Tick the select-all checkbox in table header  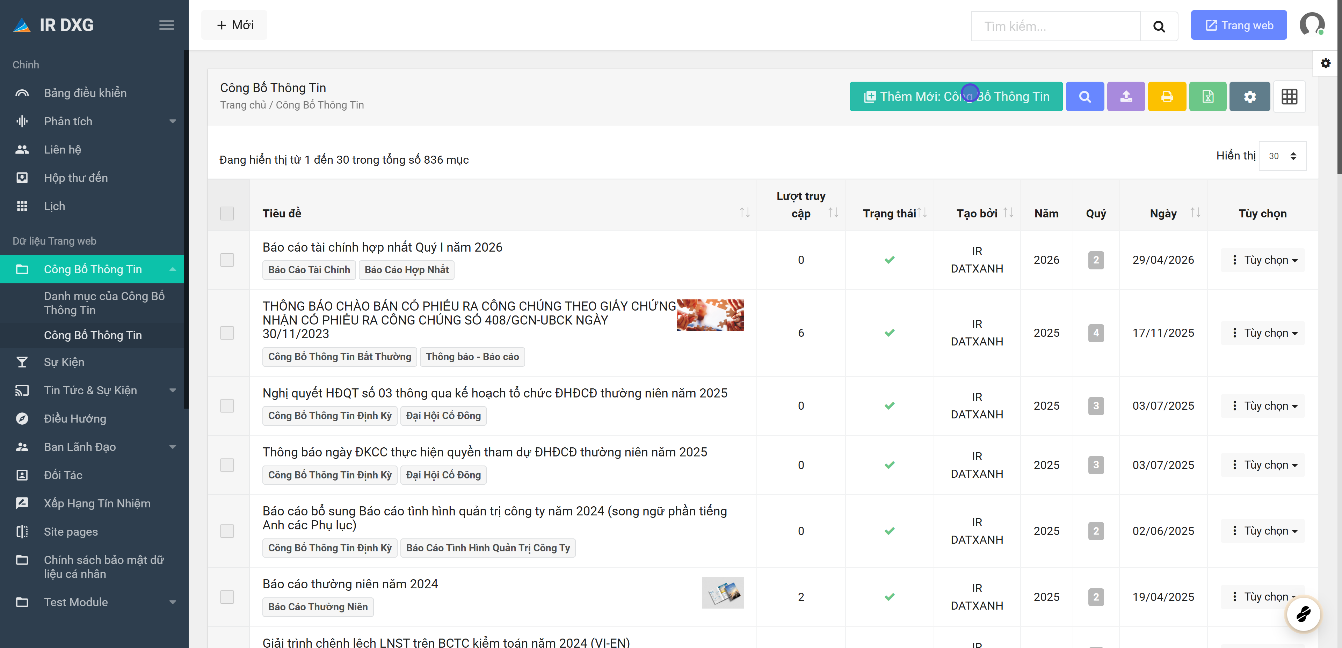[x=227, y=214]
